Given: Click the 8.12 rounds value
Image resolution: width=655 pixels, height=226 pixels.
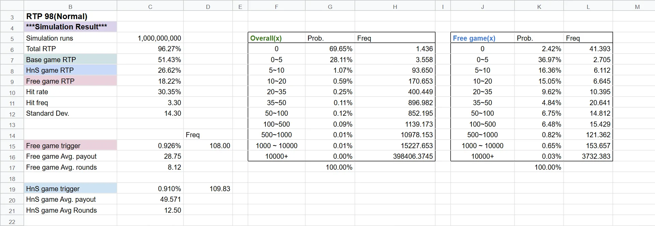Looking at the screenshot, I should click(x=150, y=167).
